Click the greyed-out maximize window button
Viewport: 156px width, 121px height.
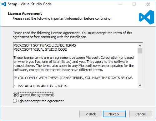pos(134,4)
